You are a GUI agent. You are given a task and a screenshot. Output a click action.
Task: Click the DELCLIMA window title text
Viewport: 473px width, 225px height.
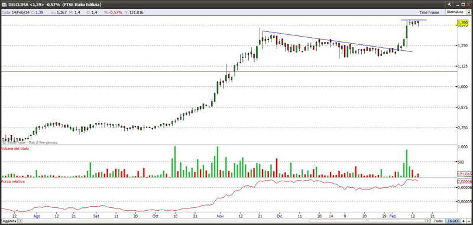(54, 5)
